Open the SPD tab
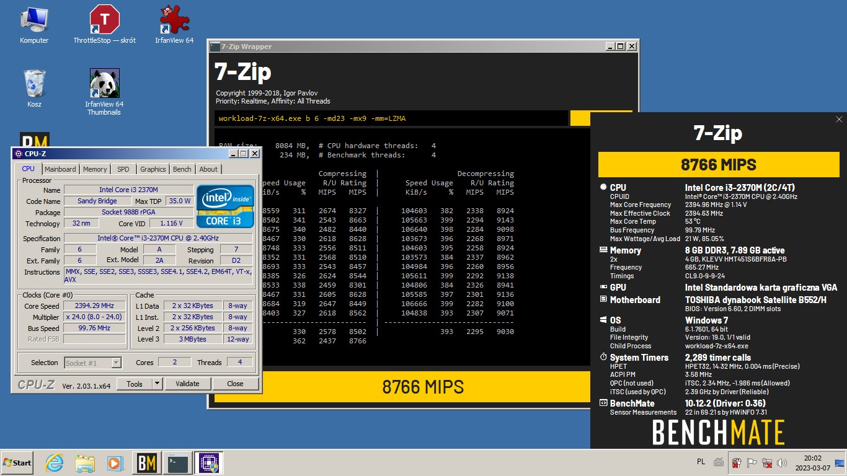Screen dimensions: 847x476 tap(123, 169)
